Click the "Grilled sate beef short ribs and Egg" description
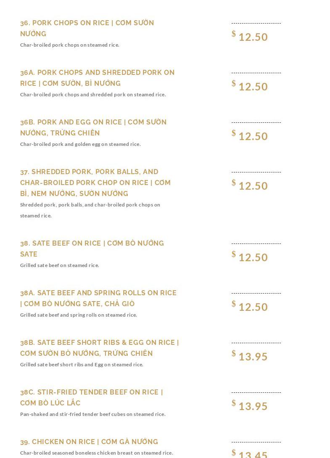Screen dimensions: 330x458 (x=82, y=365)
